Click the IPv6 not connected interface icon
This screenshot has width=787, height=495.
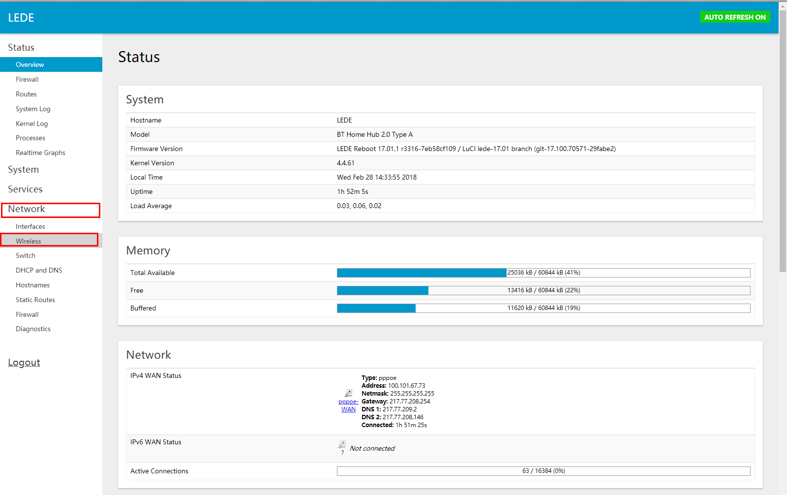[x=342, y=444]
